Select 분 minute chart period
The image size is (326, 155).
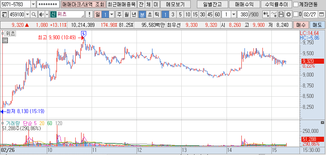coord(142,14)
